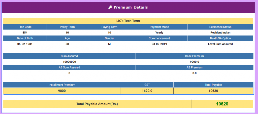Select the Gender header cell
This screenshot has height=114, width=258.
(x=109, y=38)
